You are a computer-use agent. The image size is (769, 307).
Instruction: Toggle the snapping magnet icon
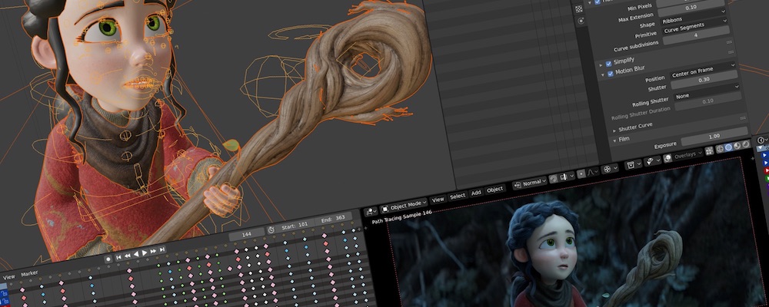[x=553, y=179]
